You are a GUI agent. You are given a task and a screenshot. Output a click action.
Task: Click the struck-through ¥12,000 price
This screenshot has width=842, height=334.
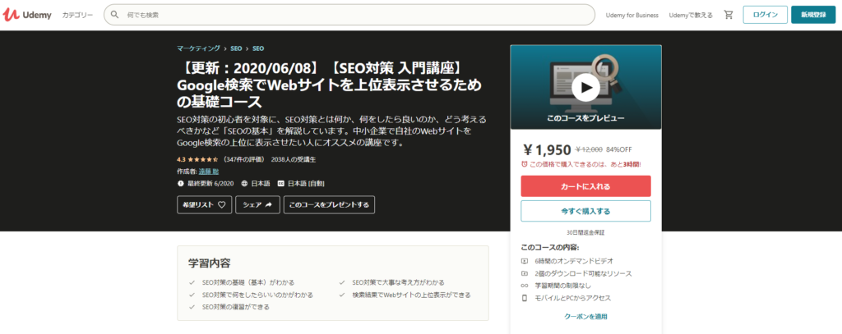pyautogui.click(x=589, y=149)
